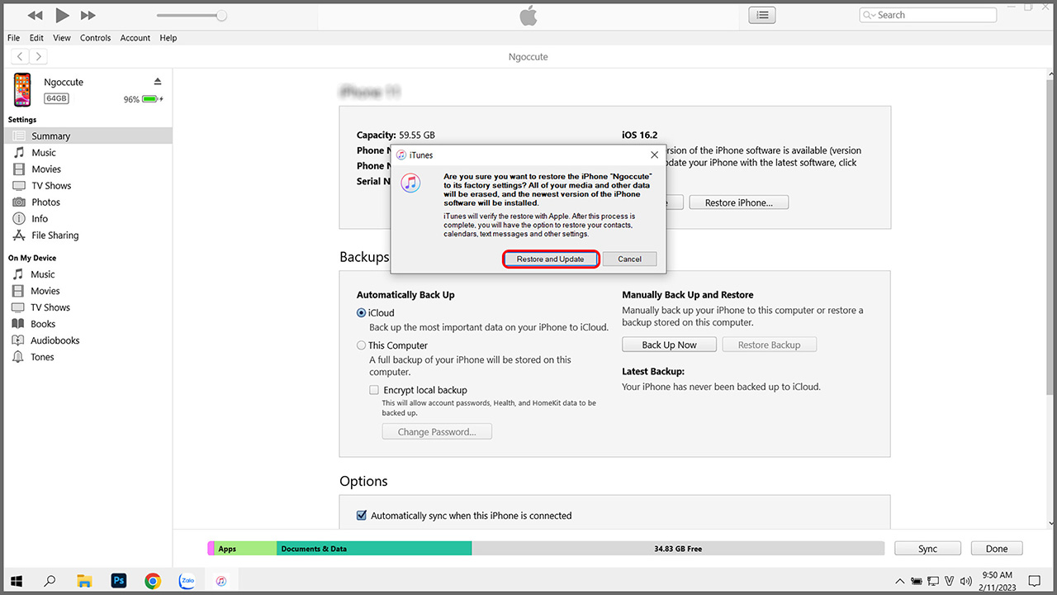Screen dimensions: 1057x595
Task: Click the Search field
Action: 928,15
